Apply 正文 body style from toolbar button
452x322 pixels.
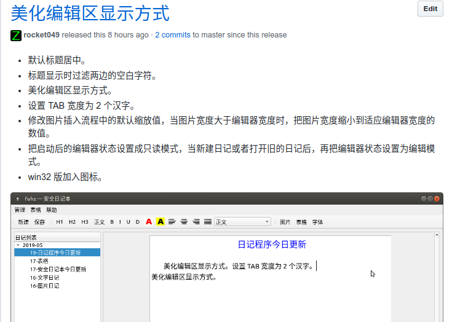point(99,222)
